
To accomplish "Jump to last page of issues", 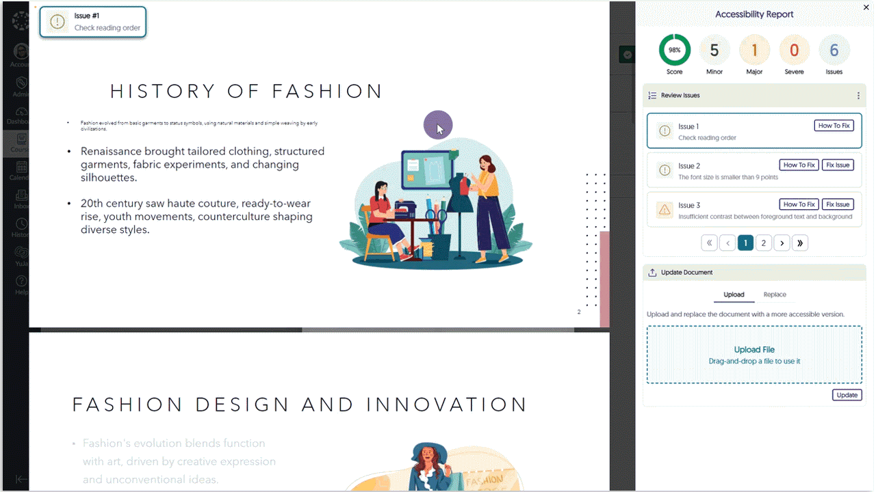I will pos(799,243).
